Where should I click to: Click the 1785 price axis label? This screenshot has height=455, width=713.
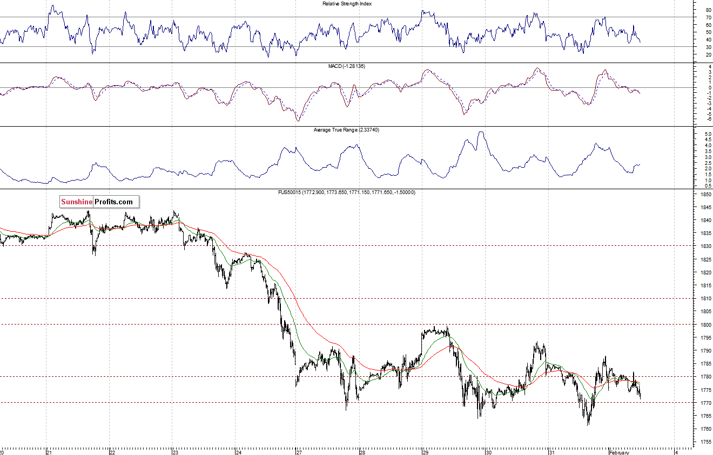705,364
